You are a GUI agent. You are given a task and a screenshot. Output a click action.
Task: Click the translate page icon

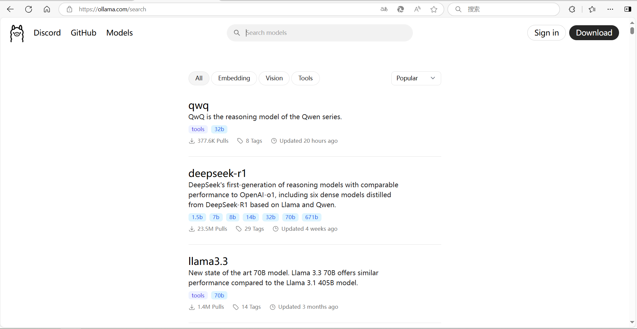tap(384, 9)
